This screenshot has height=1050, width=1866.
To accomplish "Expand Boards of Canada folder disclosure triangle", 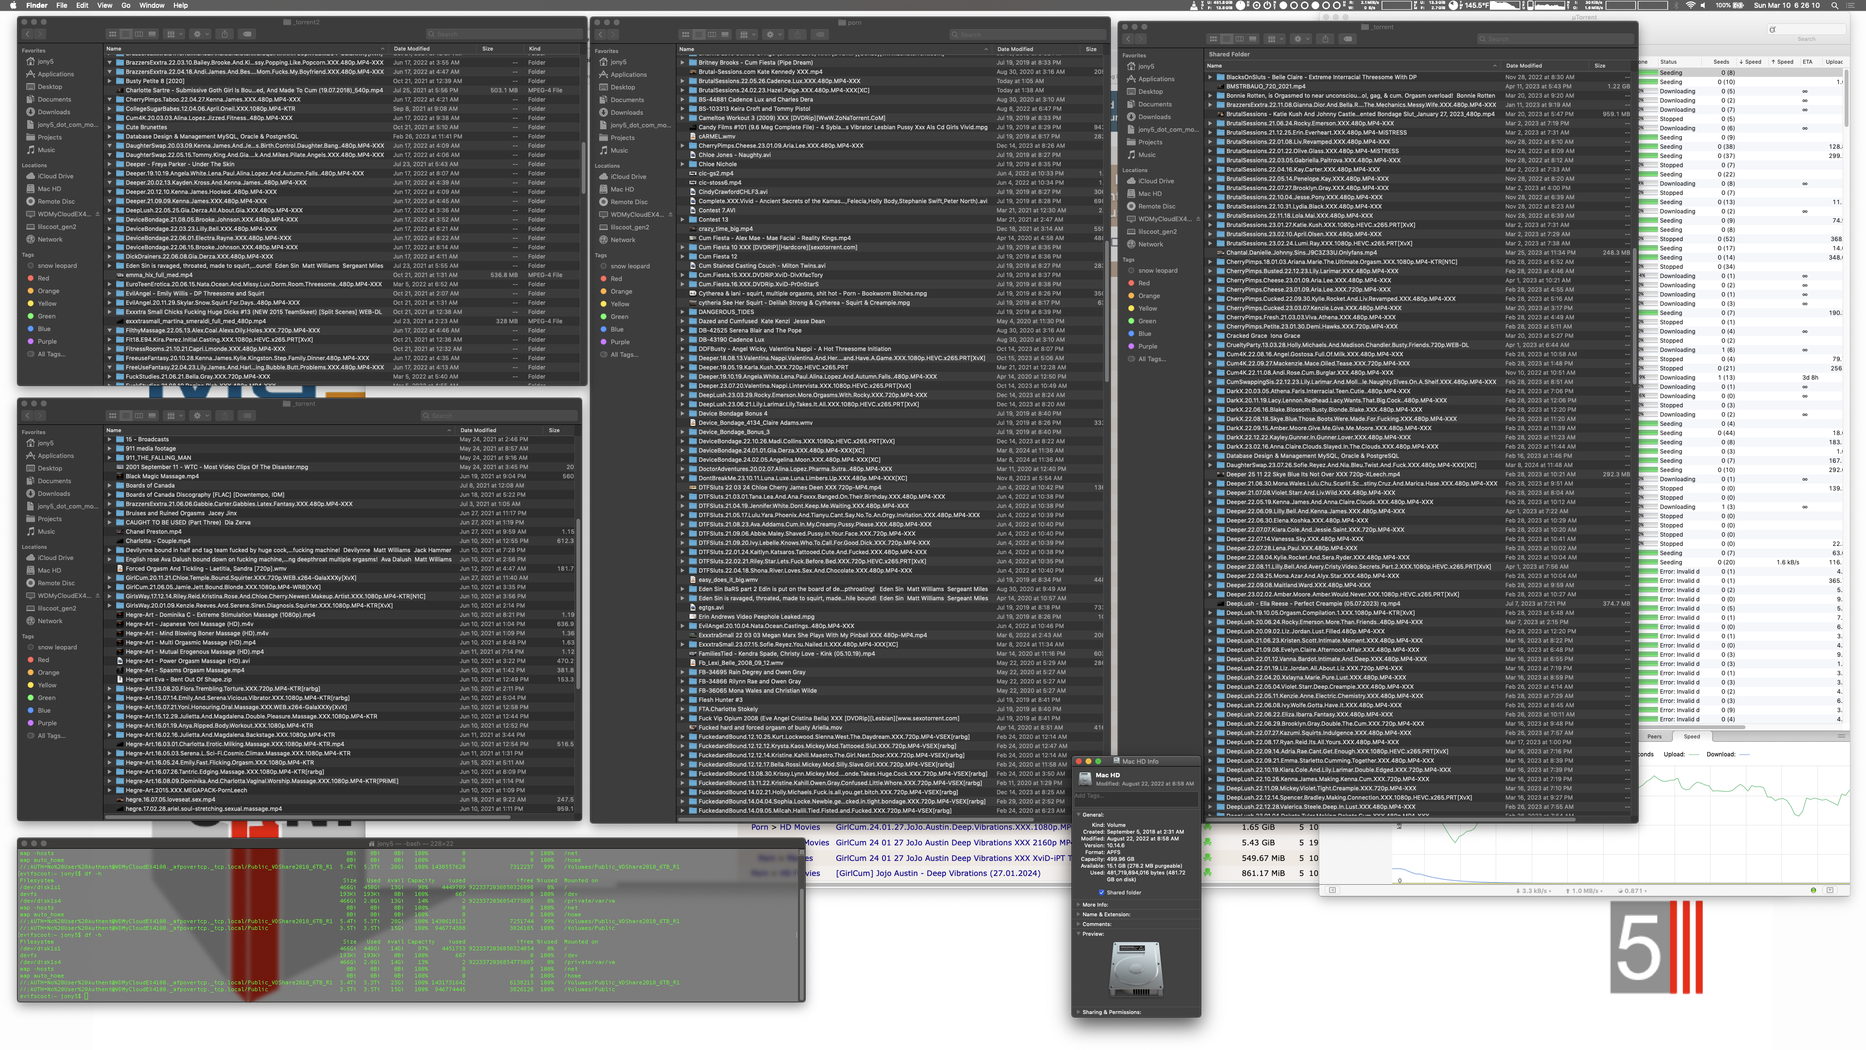I will 109,486.
